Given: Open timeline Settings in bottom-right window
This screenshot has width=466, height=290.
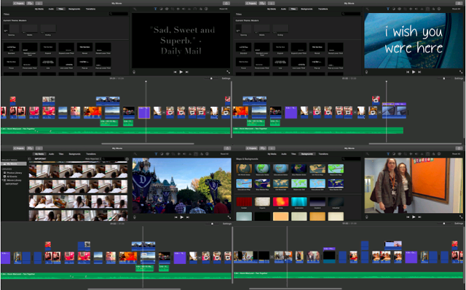Looking at the screenshot, I should click(459, 223).
